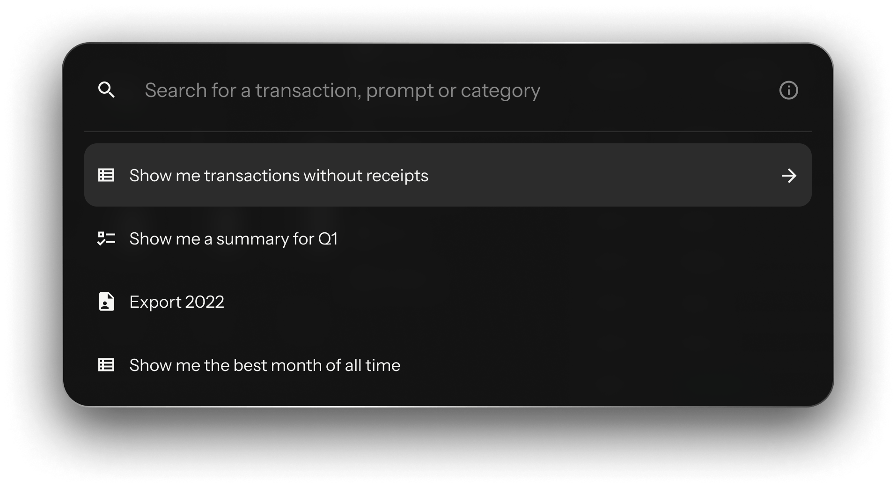Click dark backdrop below the search panel
896x489 pixels.
pos(448,445)
